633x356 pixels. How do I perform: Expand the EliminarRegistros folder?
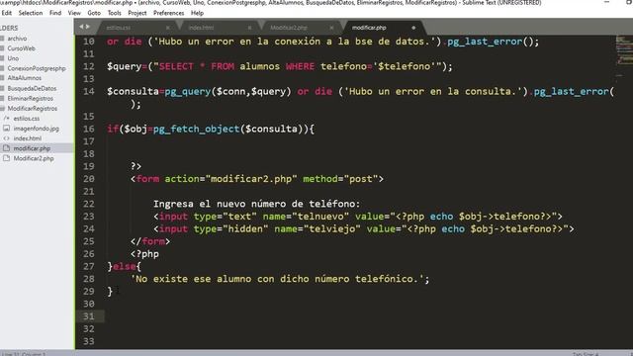point(31,98)
